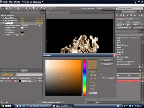This screenshot has width=144, height=108.
Task: Select the Type (T) tool
Action: [34, 8]
